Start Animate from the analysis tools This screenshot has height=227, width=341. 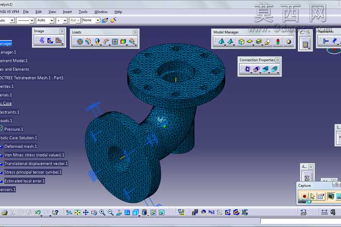195,212
